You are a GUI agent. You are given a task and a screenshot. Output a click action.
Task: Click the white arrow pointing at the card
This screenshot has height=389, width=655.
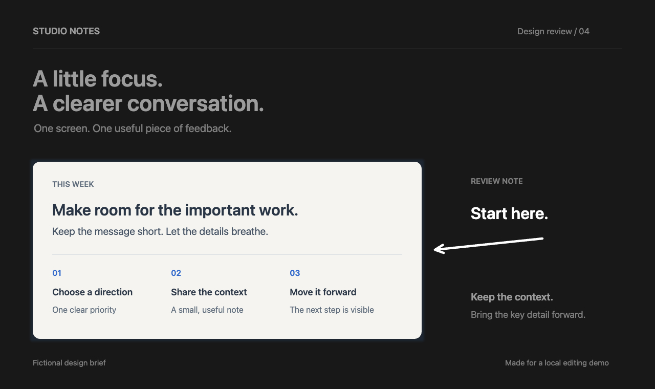tap(488, 245)
